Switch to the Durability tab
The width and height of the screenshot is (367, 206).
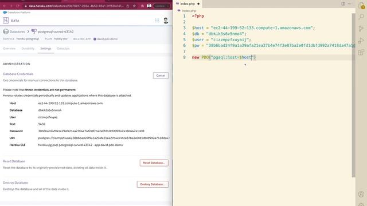(x=28, y=48)
